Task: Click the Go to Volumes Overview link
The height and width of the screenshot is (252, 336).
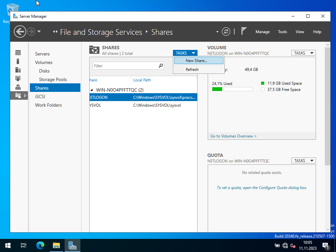Action: [x=233, y=136]
